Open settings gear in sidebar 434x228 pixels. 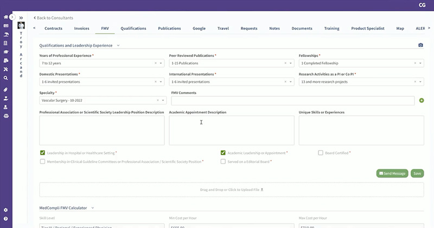tap(5, 210)
